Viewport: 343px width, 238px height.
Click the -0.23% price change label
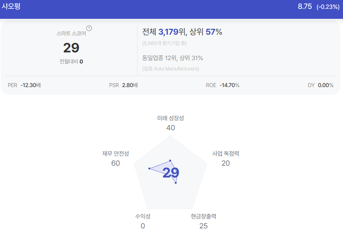(328, 7)
